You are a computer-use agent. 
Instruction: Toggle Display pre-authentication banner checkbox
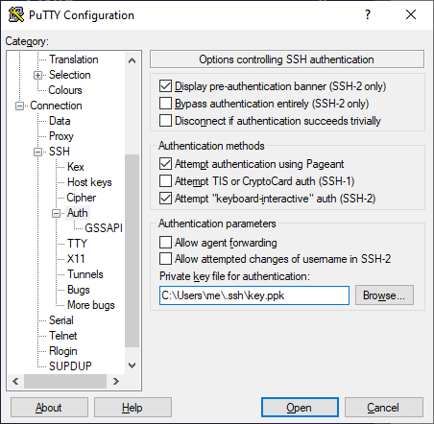pos(165,86)
